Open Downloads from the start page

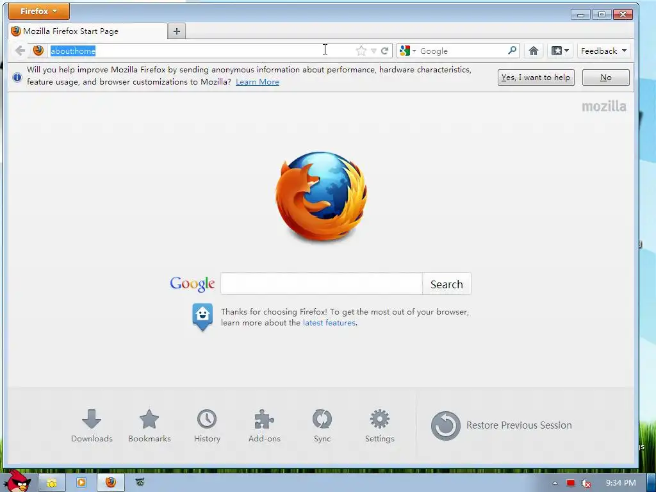click(92, 426)
